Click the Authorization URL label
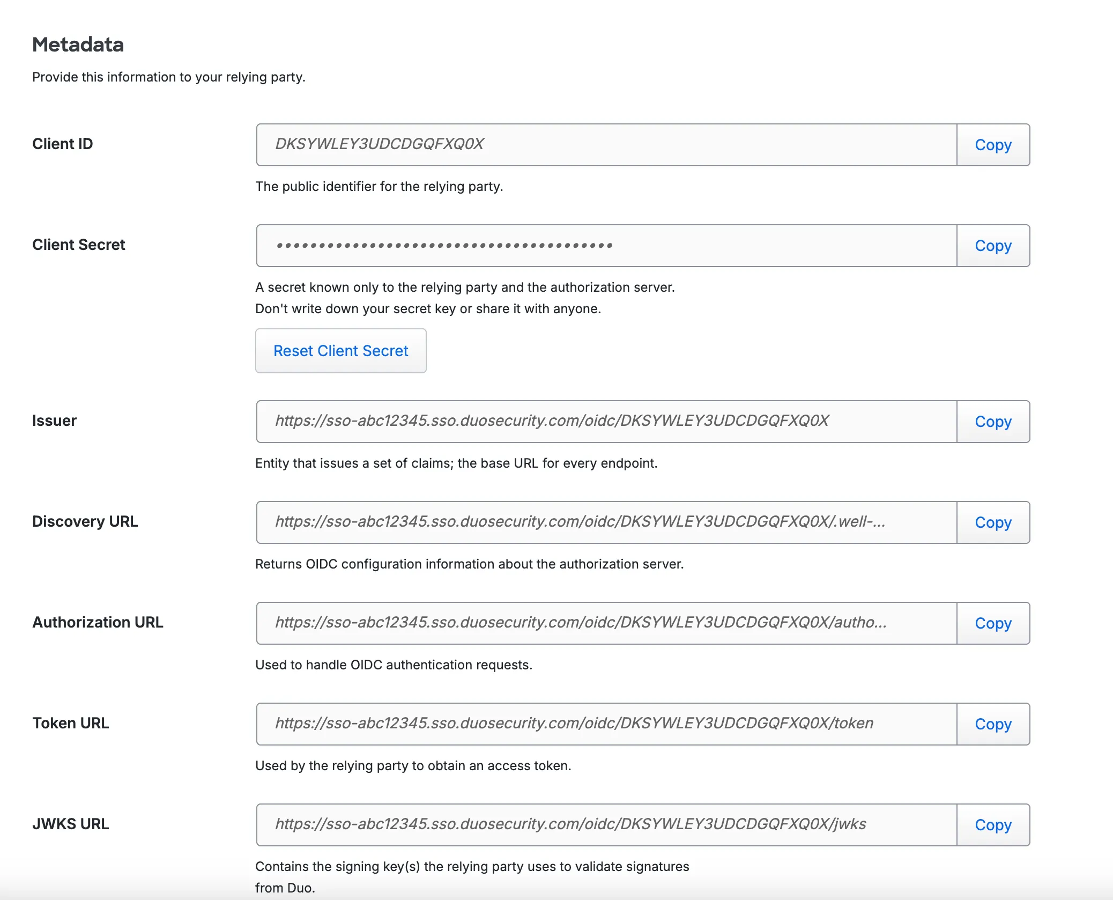The height and width of the screenshot is (900, 1113). (98, 622)
